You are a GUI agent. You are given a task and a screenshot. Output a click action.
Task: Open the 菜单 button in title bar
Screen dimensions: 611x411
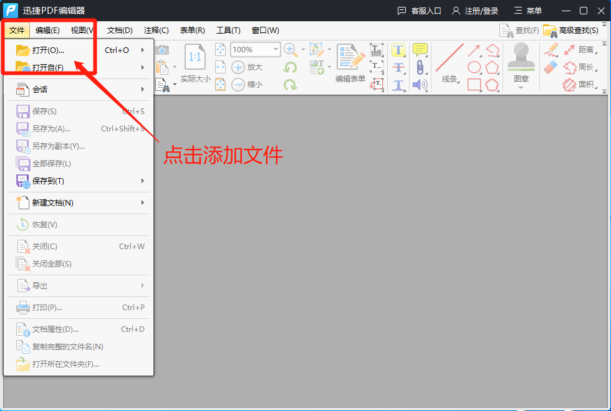527,11
